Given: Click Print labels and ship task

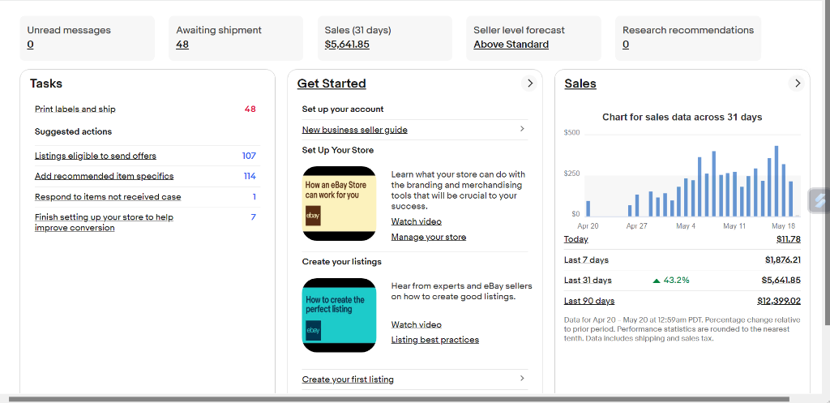Looking at the screenshot, I should tap(75, 109).
